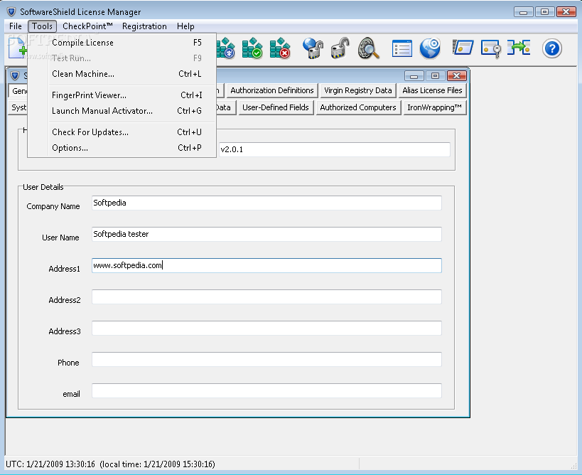Select Clean Machine... menu entry
This screenshot has height=475, width=582.
[x=122, y=74]
